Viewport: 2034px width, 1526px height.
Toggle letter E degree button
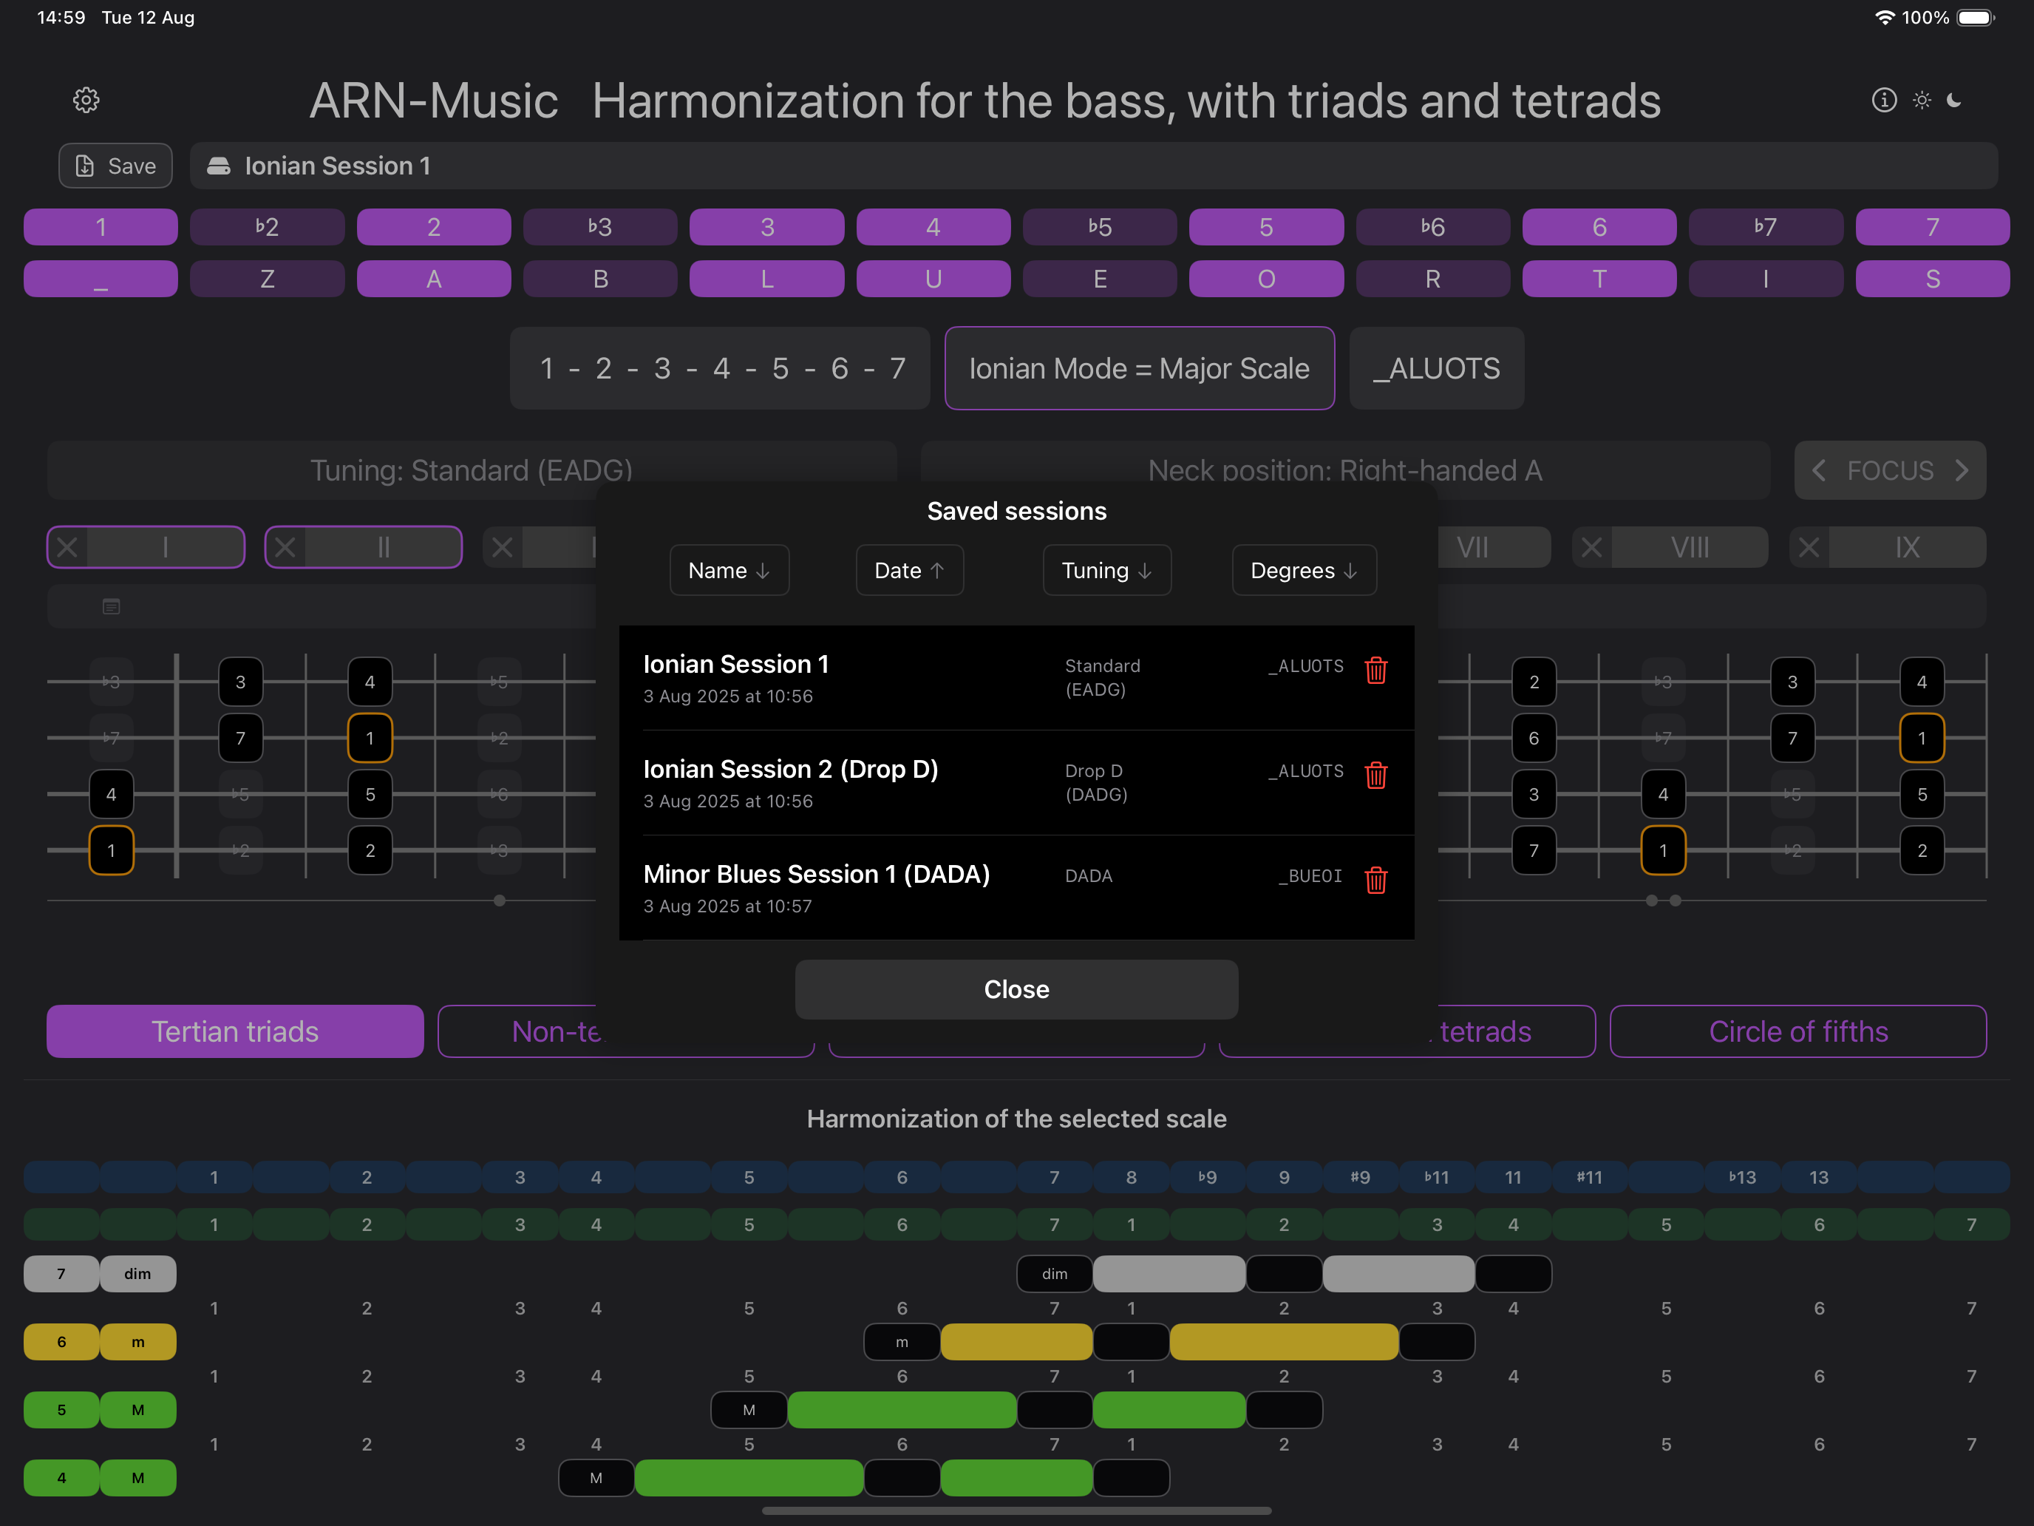click(1100, 279)
